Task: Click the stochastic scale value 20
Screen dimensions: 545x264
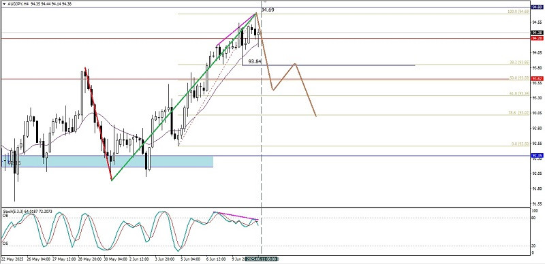Action: pos(534,246)
